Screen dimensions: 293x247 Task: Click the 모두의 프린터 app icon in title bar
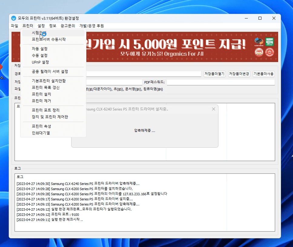pos(14,18)
